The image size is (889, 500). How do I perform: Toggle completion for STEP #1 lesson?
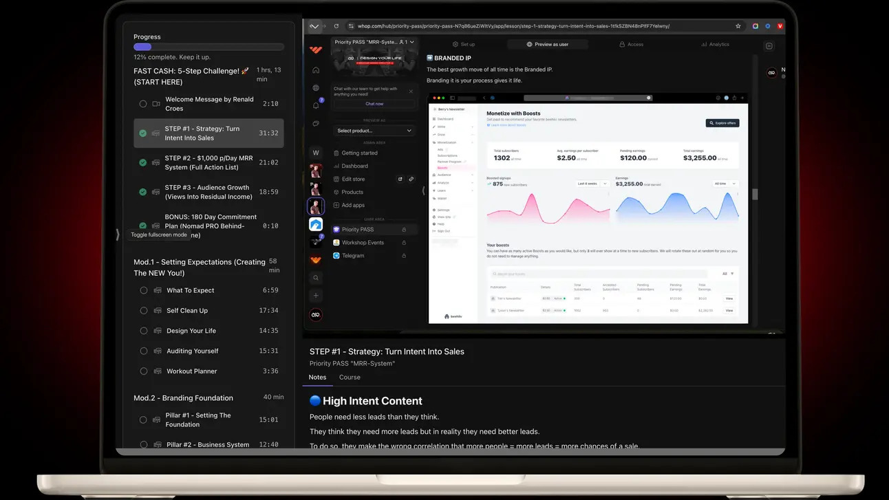pos(143,133)
